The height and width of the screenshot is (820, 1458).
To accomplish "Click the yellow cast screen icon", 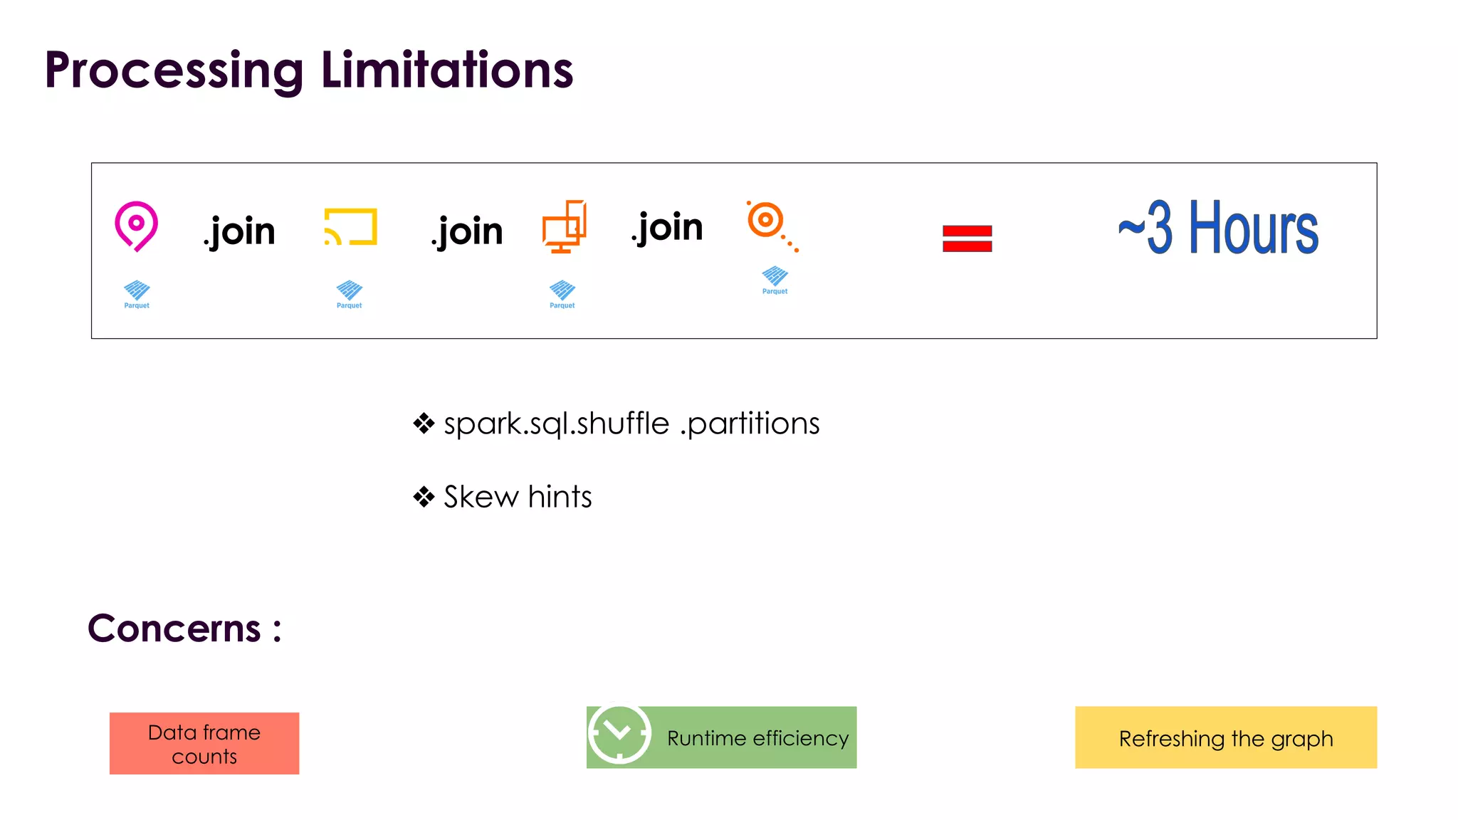I will 350,227.
